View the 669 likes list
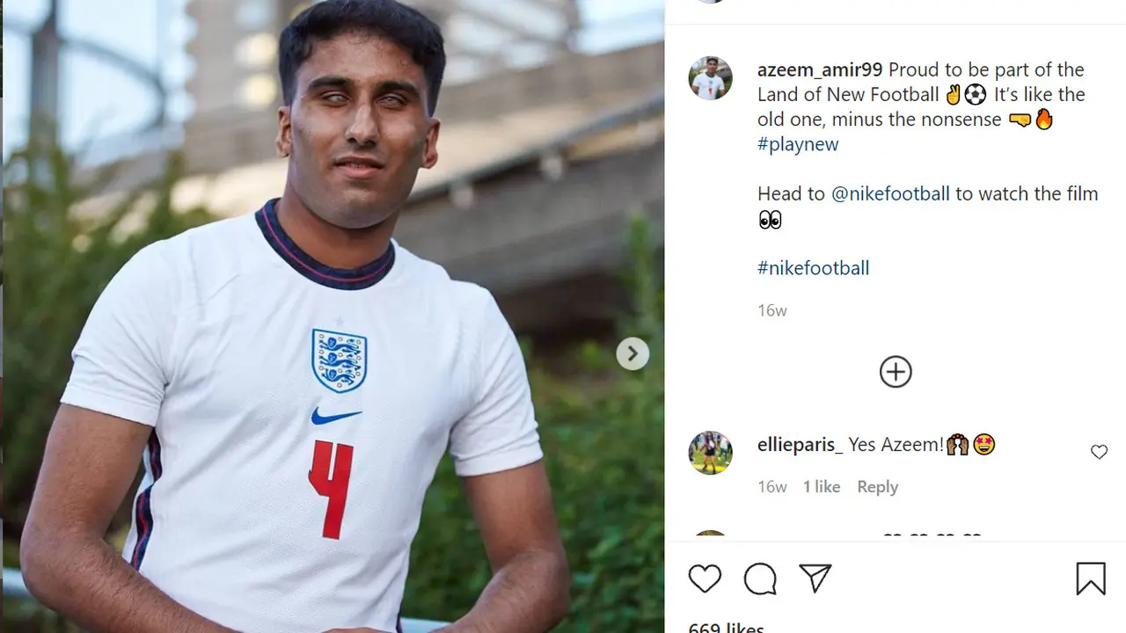 726,628
